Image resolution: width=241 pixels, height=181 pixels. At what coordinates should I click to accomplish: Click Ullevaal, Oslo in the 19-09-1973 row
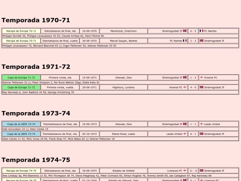124,124
